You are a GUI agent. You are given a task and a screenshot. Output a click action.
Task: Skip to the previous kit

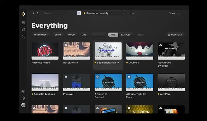(129, 13)
